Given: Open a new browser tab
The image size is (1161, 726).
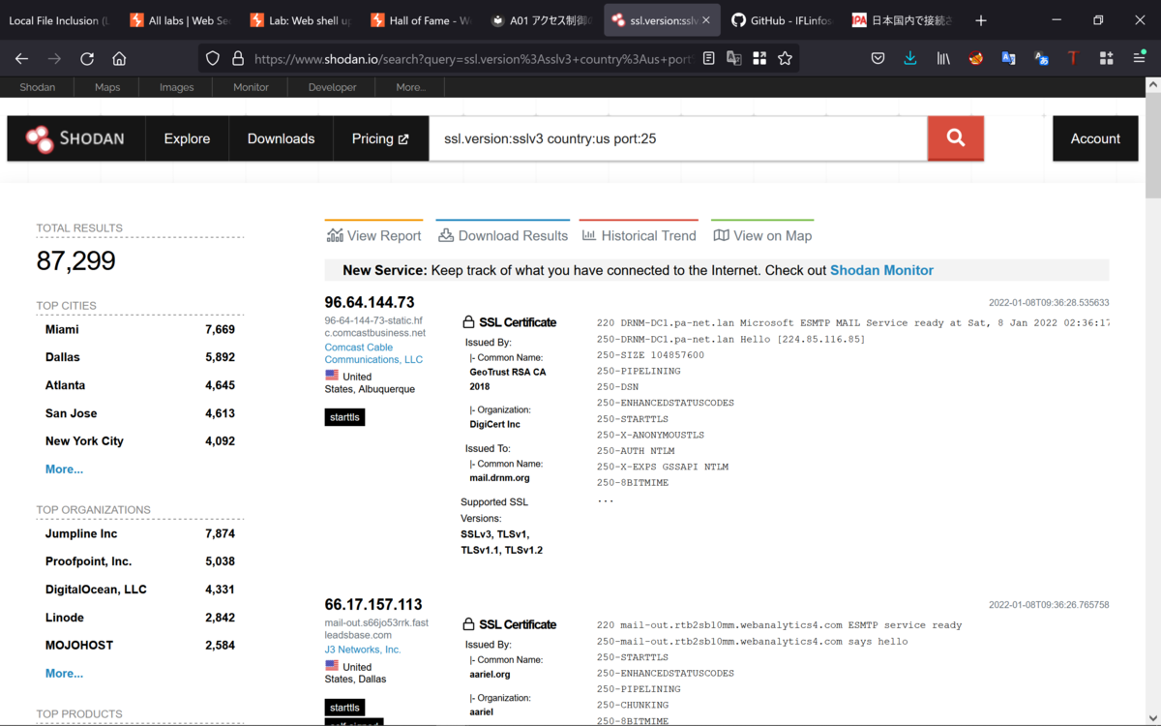Looking at the screenshot, I should point(980,20).
